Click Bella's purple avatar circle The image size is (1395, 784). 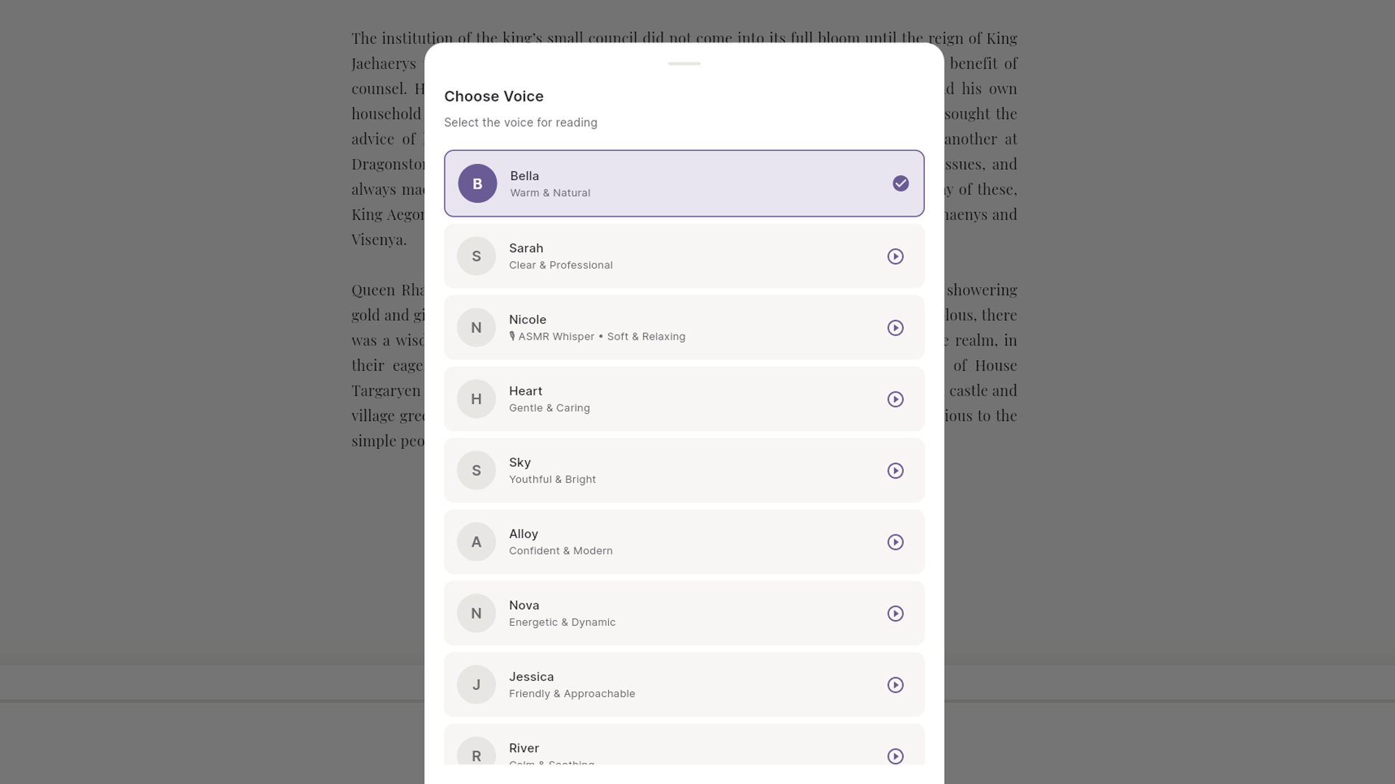click(477, 184)
